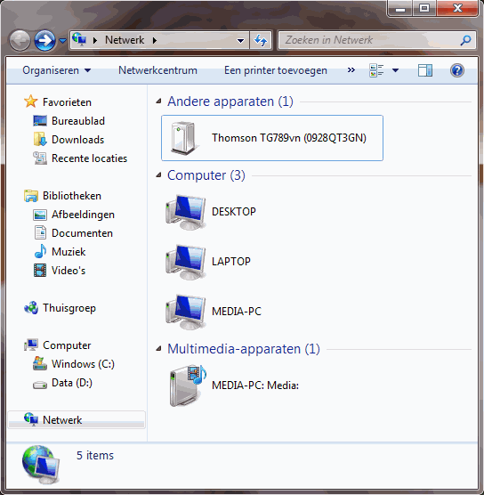Screen dimensions: 484x495
Task: Open the view options dropdown arrow
Action: pyautogui.click(x=395, y=70)
